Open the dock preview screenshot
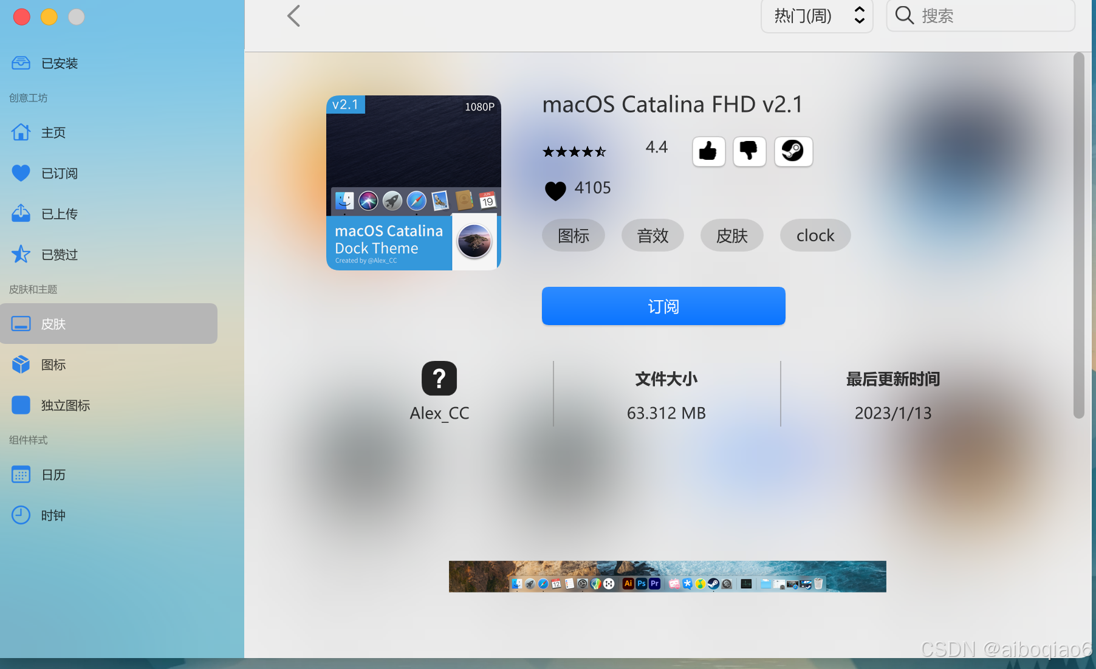This screenshot has width=1096, height=669. coord(667,576)
